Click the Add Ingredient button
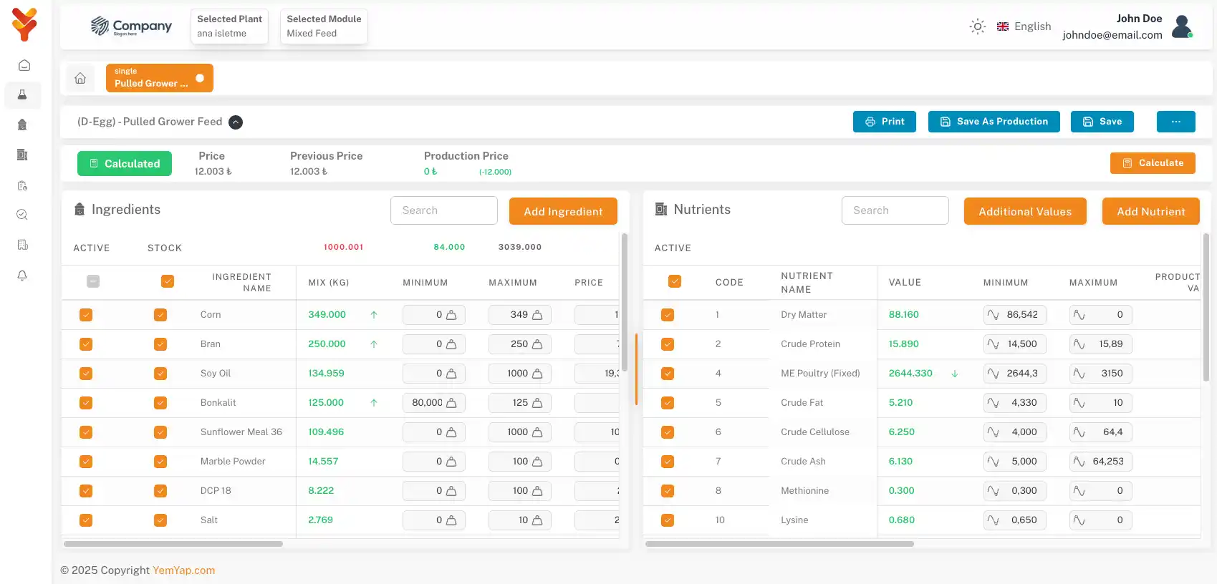 [x=563, y=211]
